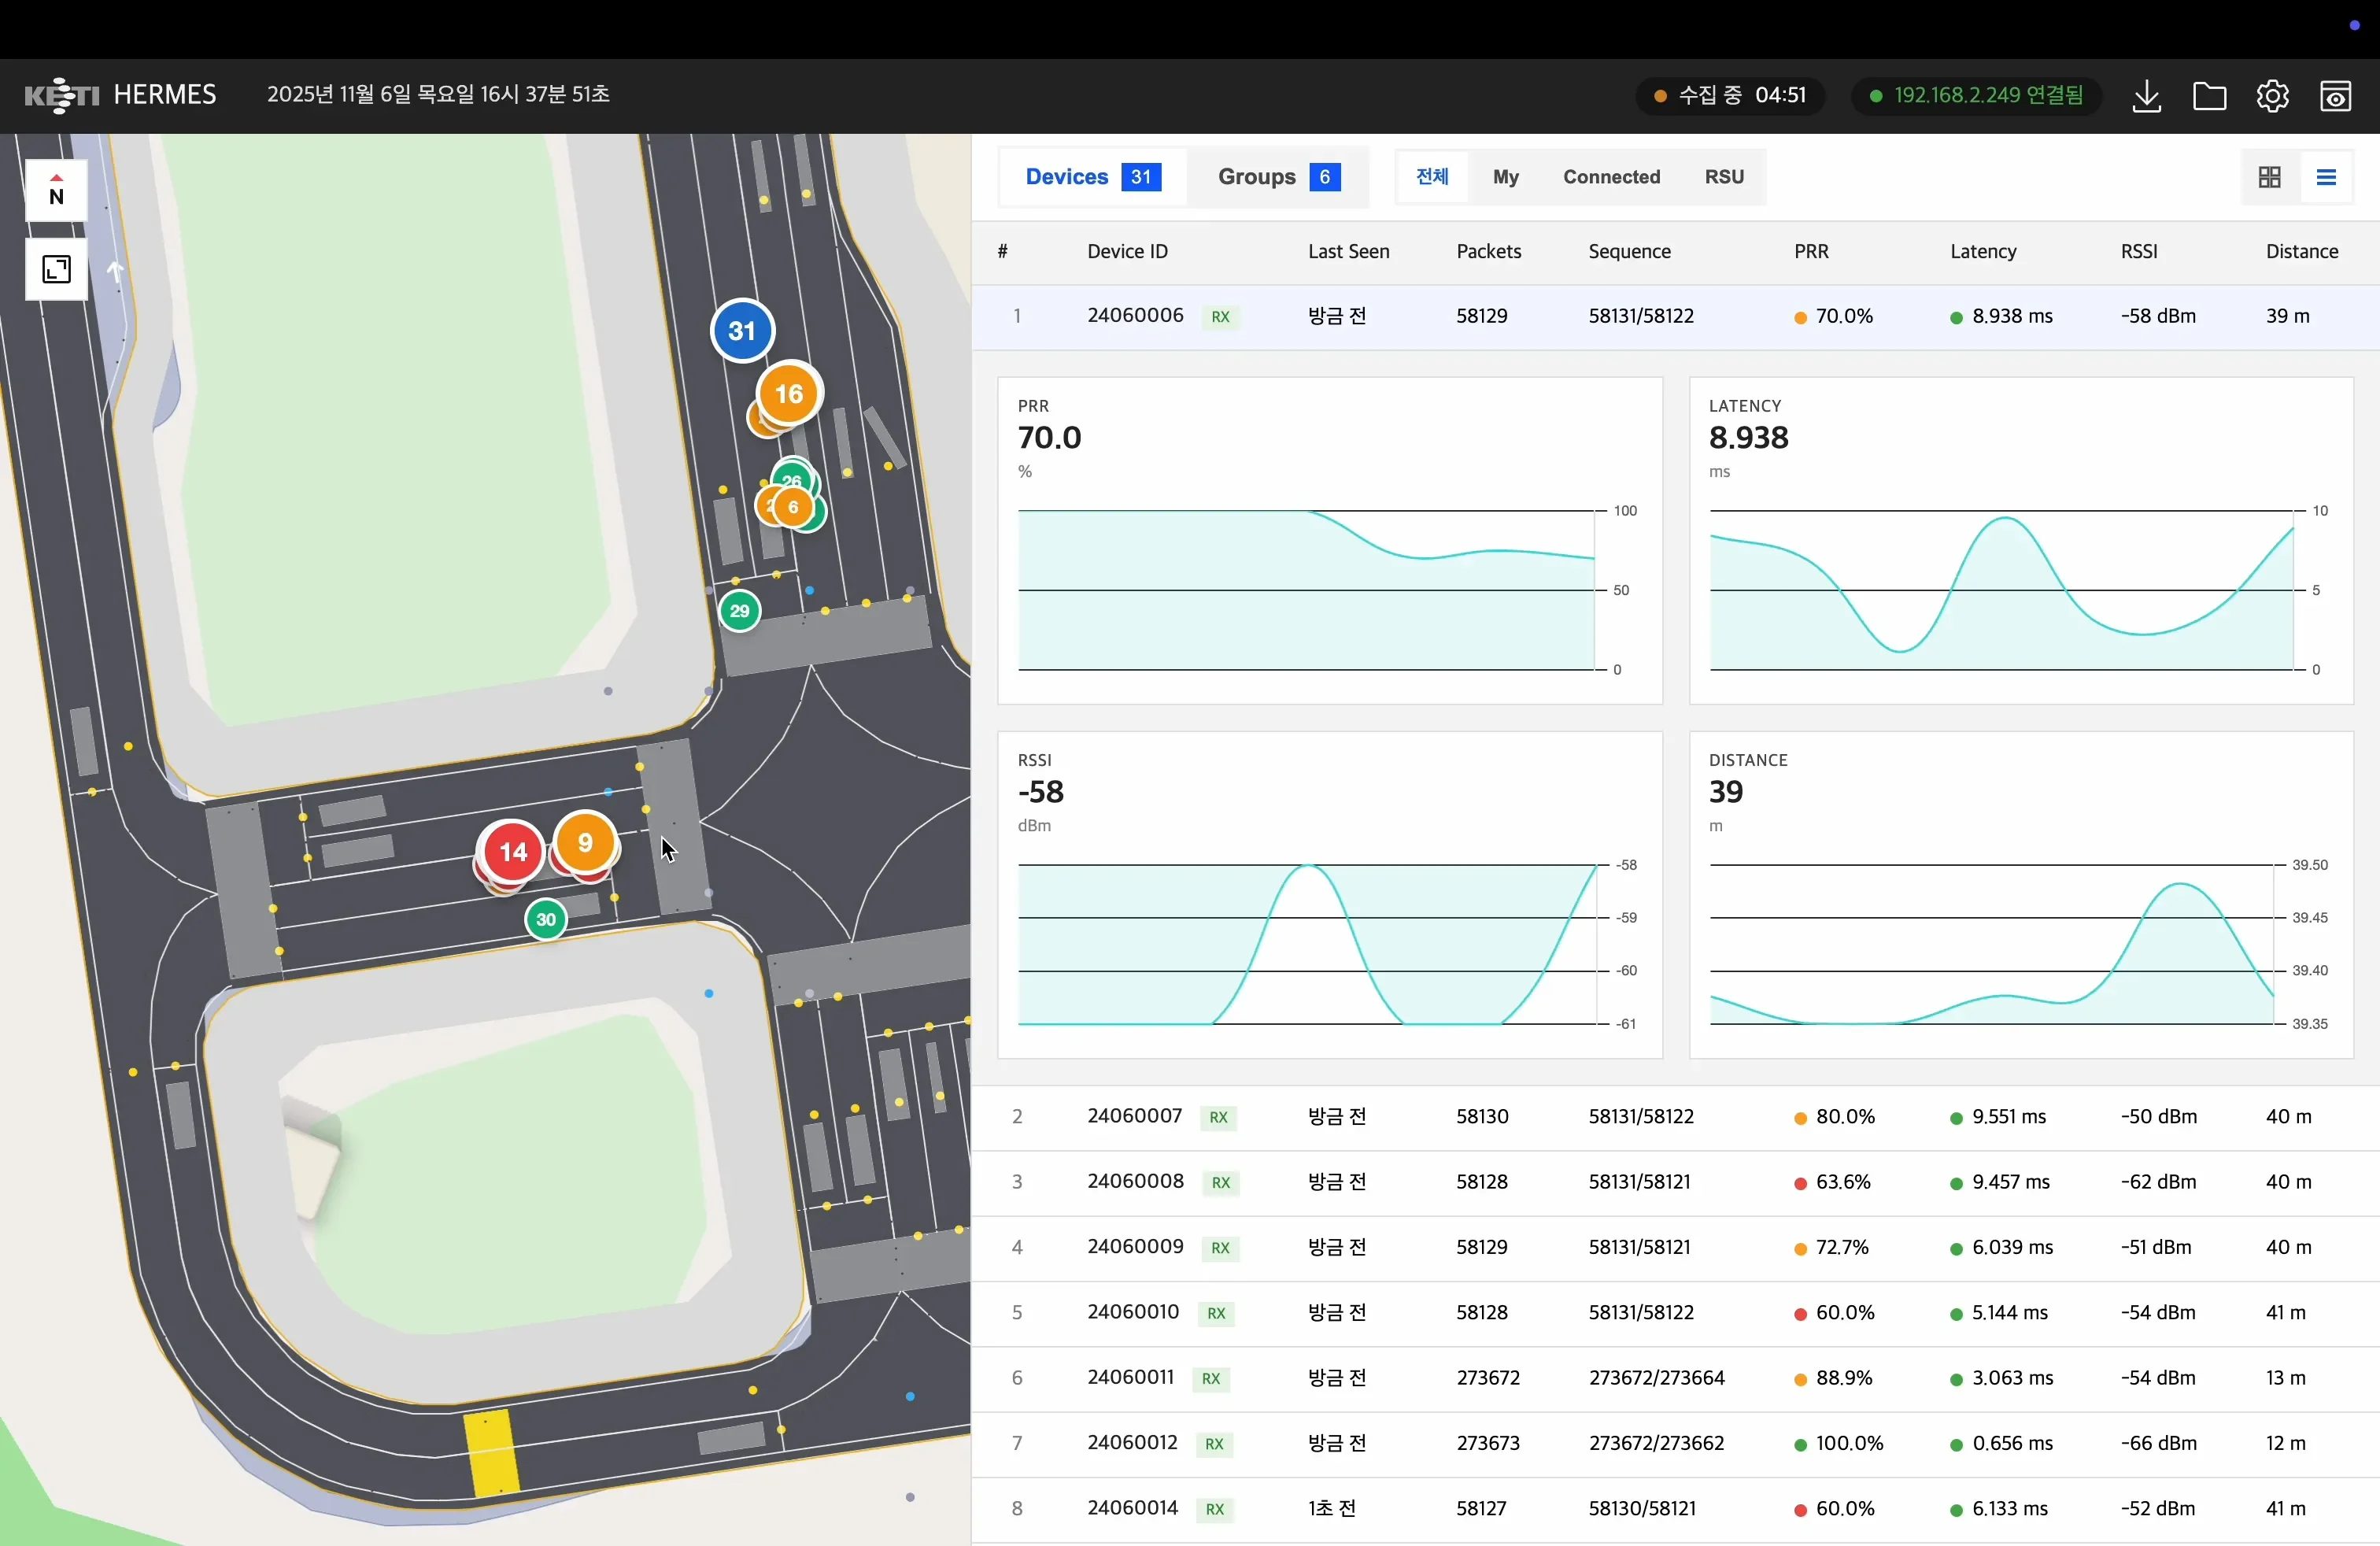Click the screenshot capture icon
Viewport: 2380px width, 1546px height.
pos(2335,96)
